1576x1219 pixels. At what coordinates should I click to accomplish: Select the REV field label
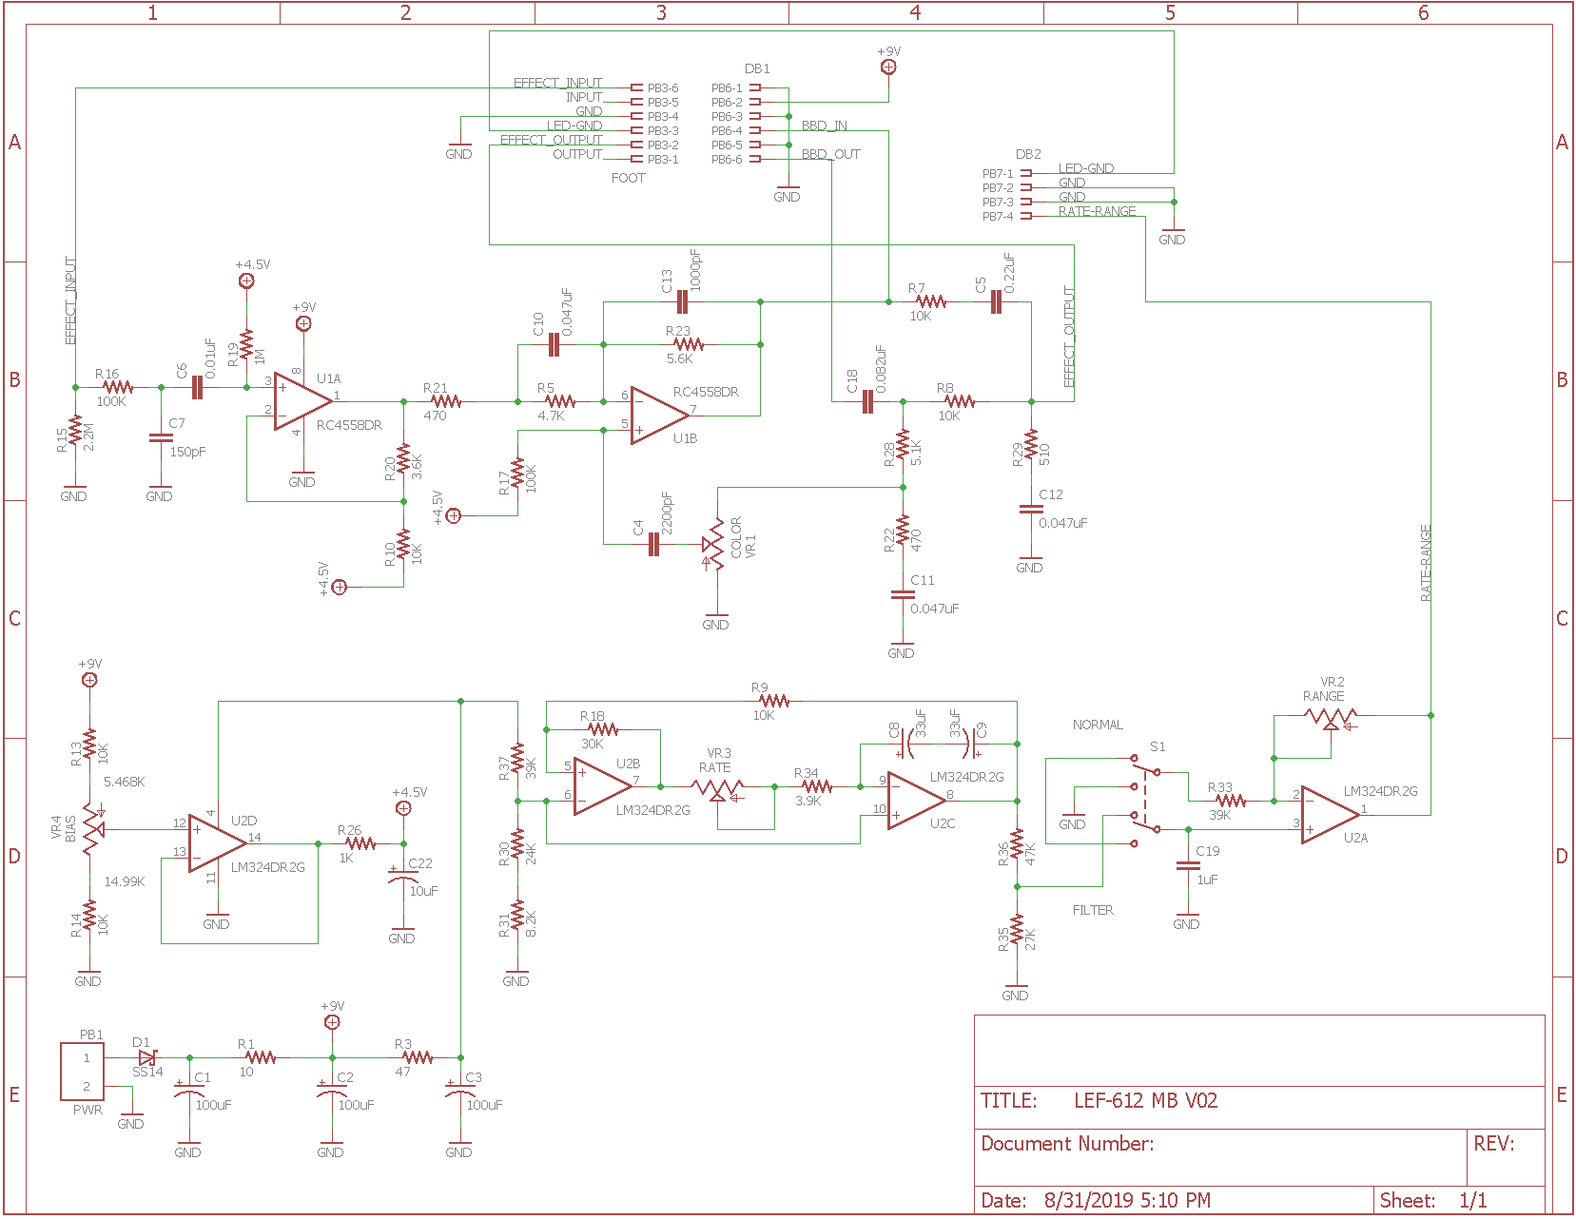tap(1494, 1143)
